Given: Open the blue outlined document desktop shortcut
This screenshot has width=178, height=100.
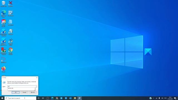Looking at the screenshot, I should 4,60.
